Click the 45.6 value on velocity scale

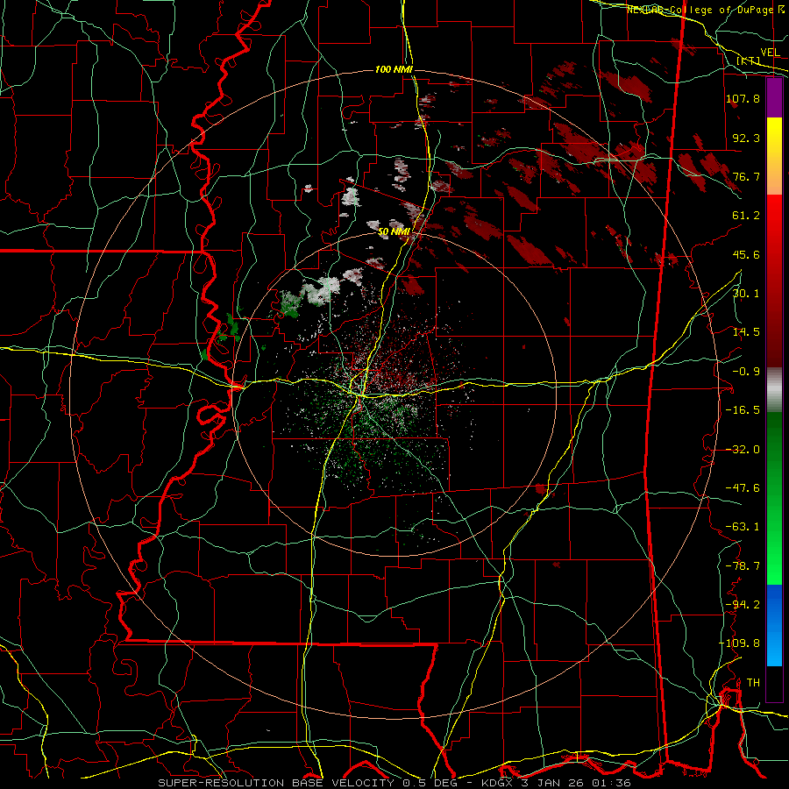[x=746, y=254]
